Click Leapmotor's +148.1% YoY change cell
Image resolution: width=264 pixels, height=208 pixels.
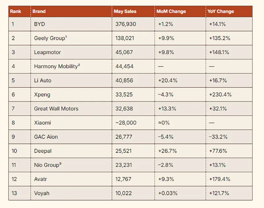[x=219, y=52]
